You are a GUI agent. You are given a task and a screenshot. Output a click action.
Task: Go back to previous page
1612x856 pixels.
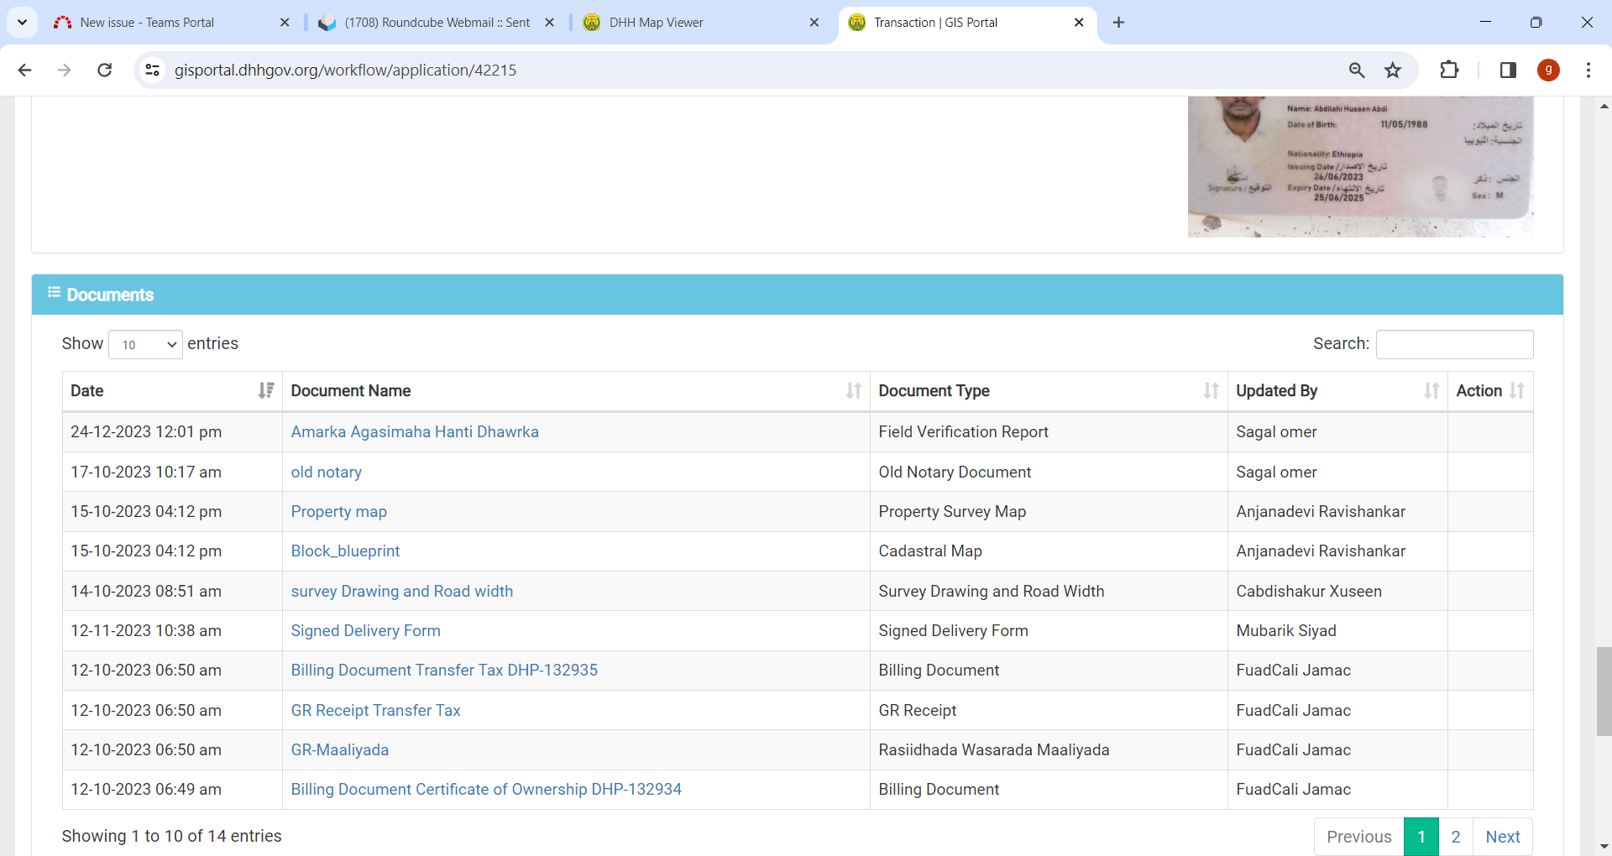(x=24, y=70)
